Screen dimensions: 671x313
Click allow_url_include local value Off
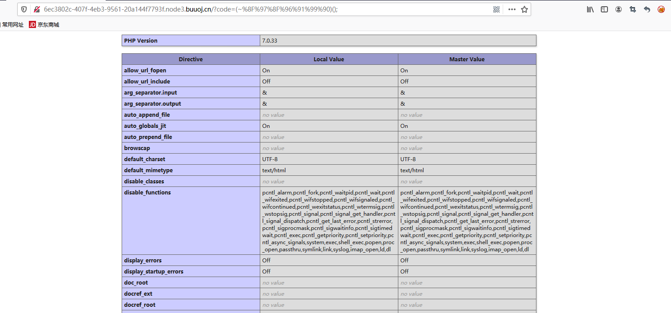(266, 81)
